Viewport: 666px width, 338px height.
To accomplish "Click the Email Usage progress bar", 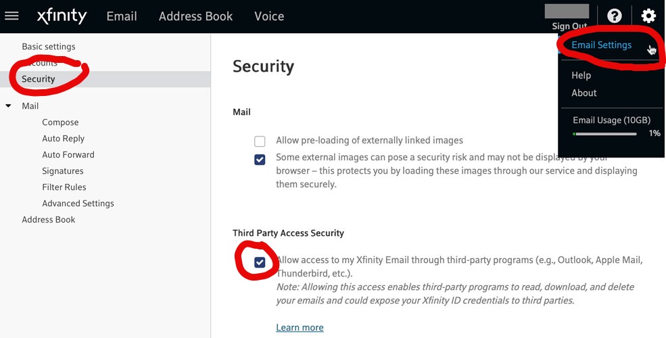I will [605, 134].
